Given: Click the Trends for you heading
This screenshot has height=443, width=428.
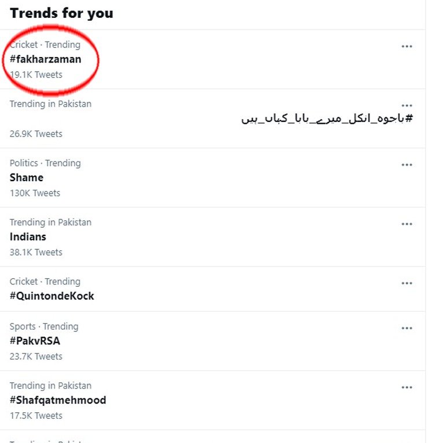Looking at the screenshot, I should click(61, 13).
